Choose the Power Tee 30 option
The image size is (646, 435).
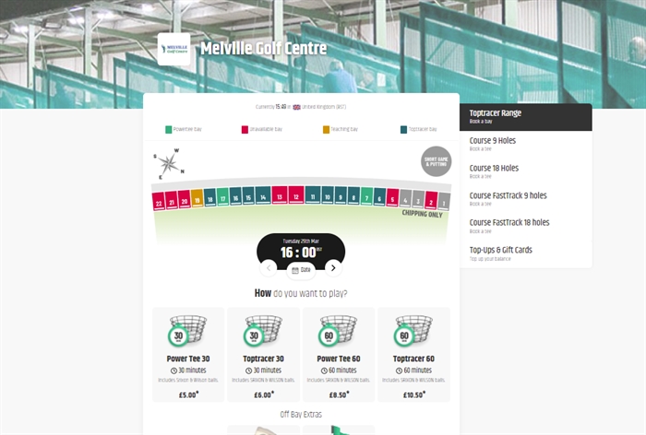tap(188, 354)
